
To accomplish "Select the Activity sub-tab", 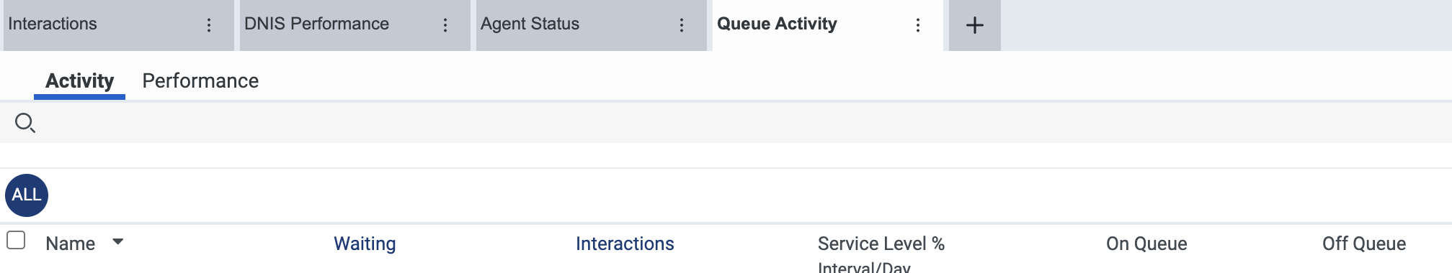I will coord(79,80).
